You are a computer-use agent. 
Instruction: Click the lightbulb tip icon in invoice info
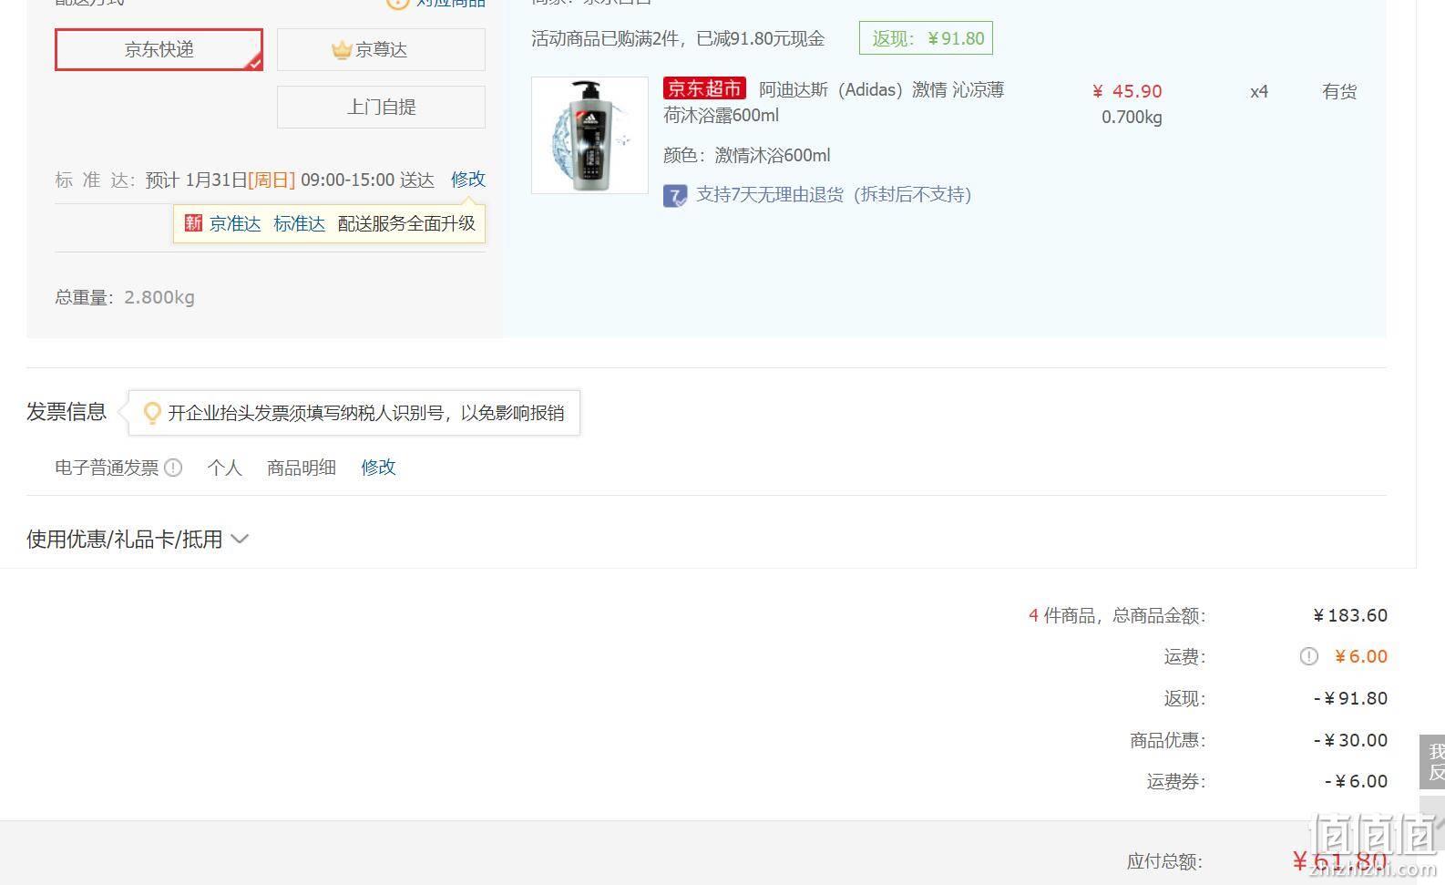pyautogui.click(x=152, y=413)
